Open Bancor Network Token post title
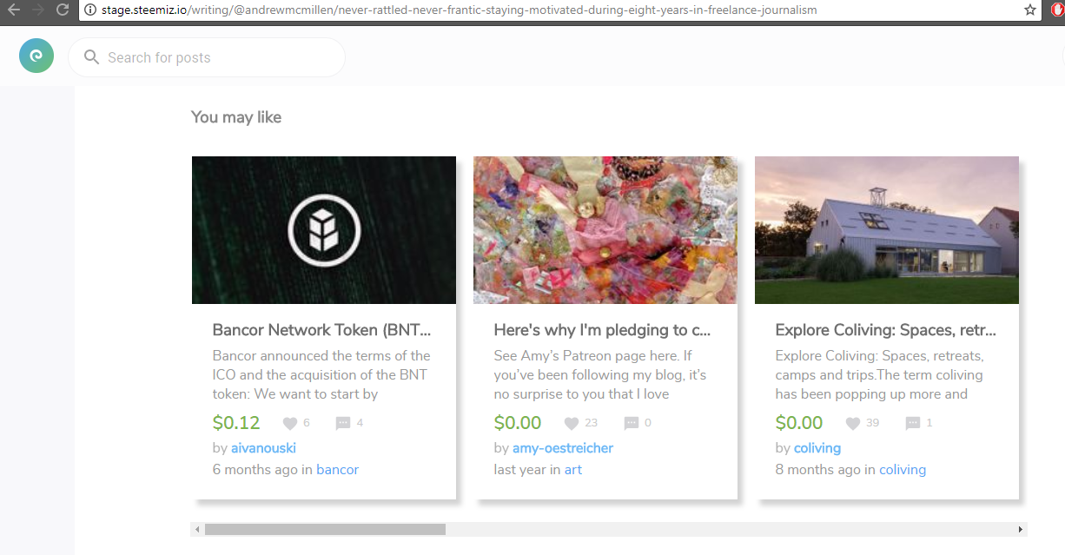 point(321,330)
